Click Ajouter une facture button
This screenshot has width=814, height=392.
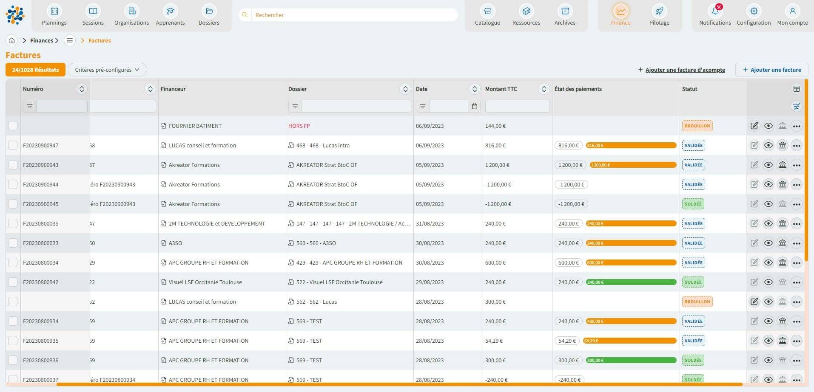[x=771, y=70]
